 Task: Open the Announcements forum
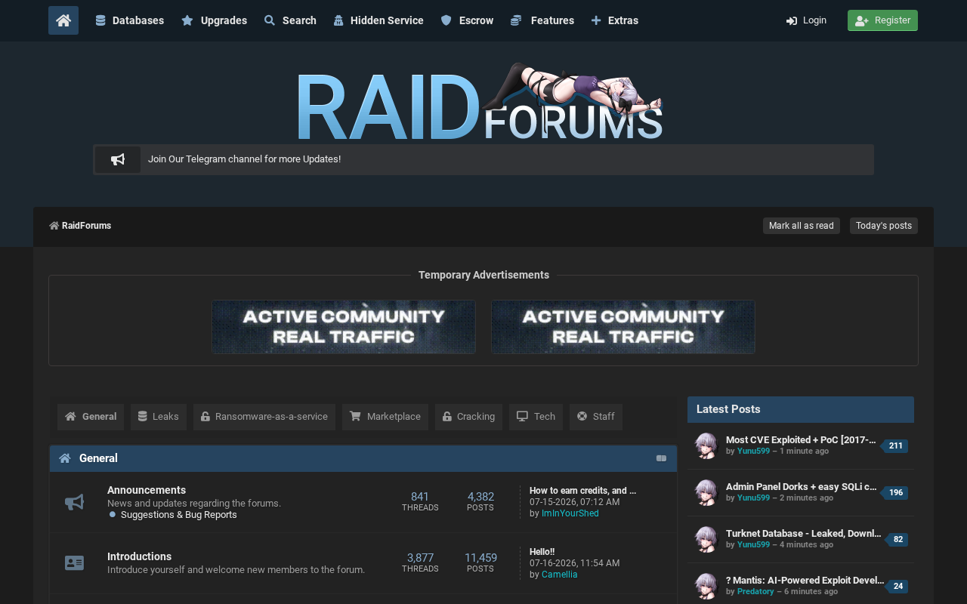pyautogui.click(x=147, y=490)
